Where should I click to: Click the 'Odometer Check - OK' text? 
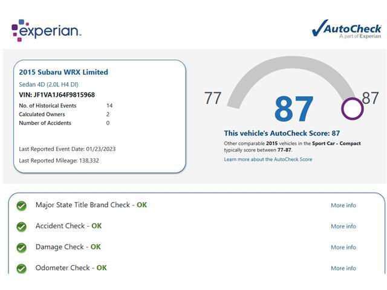coord(71,268)
